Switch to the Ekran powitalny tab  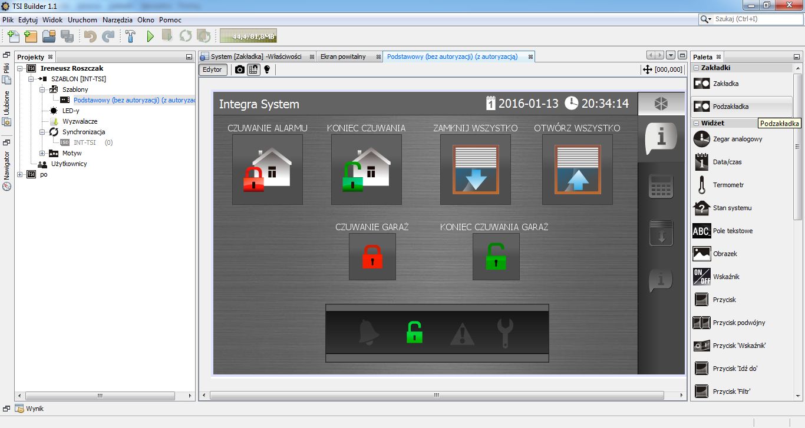pos(343,57)
